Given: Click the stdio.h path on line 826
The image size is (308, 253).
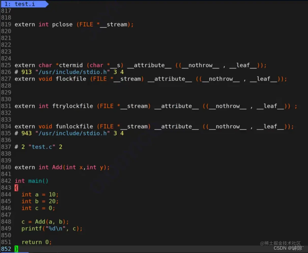Looking at the screenshot, I should coord(73,72).
